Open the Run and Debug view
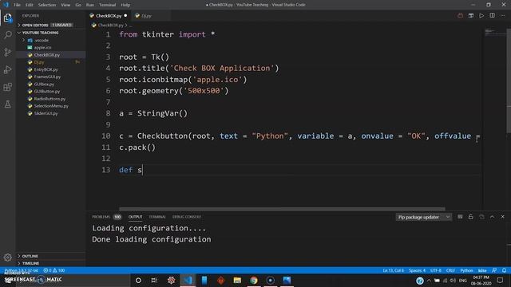Screen dimensions: 511x287 [x=7, y=69]
